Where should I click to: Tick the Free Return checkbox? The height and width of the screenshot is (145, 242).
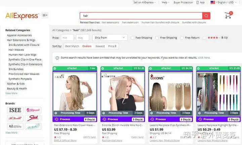[182, 38]
